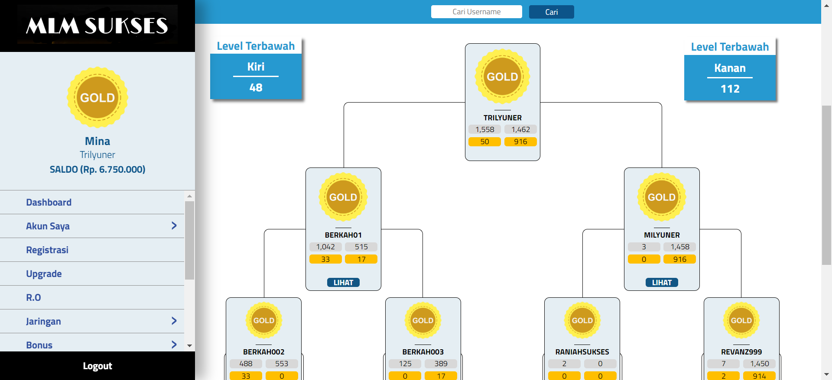Click LIHAT under BERKAH01
Screen dimensions: 832x380
[x=343, y=283]
